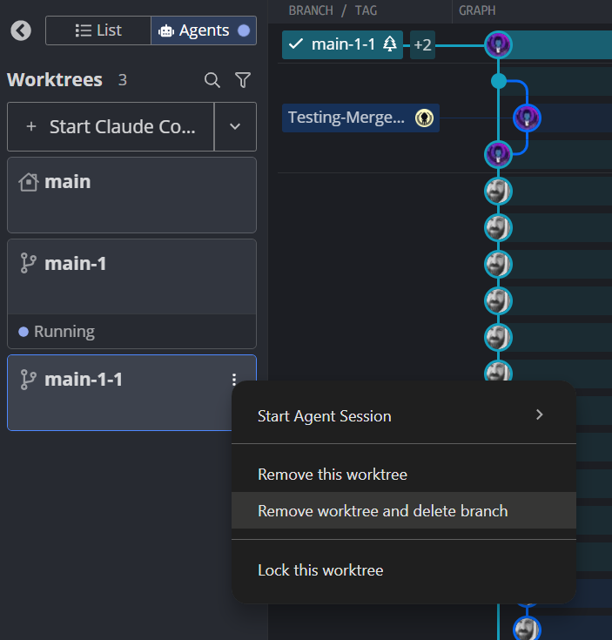612x640 pixels.
Task: Click Start Claude Code button
Action: coord(111,126)
